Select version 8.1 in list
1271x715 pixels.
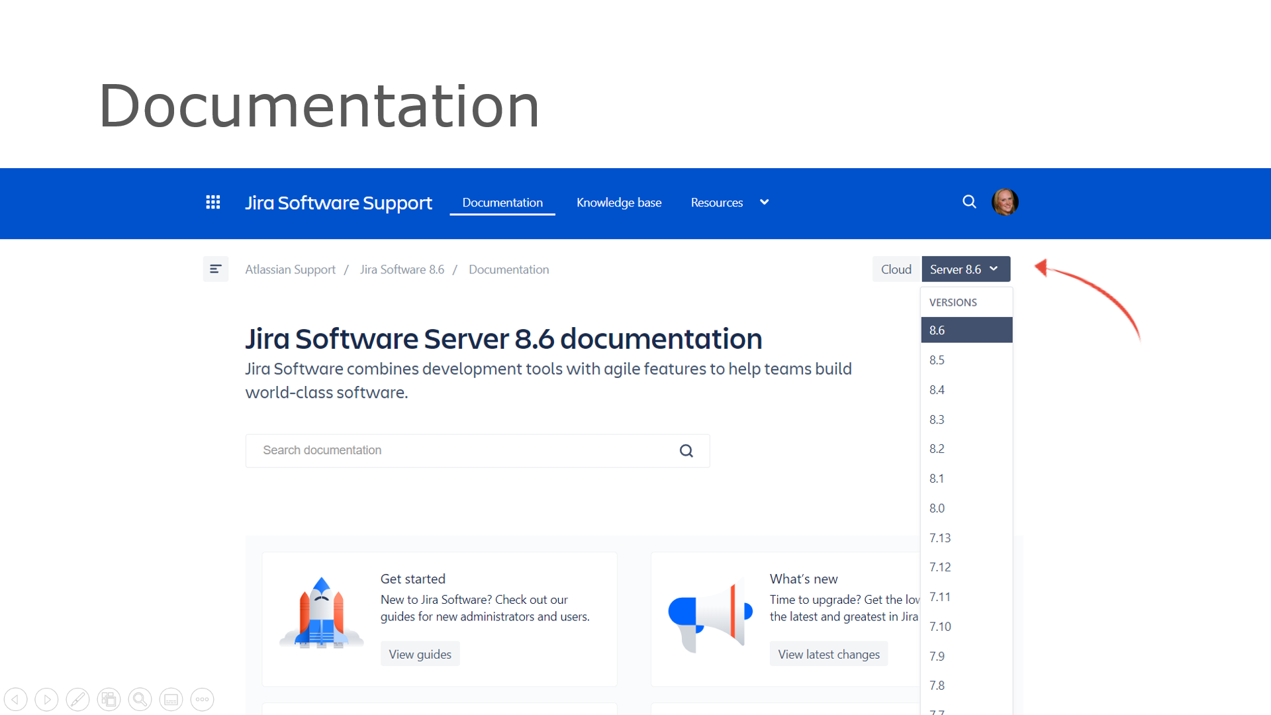point(966,478)
